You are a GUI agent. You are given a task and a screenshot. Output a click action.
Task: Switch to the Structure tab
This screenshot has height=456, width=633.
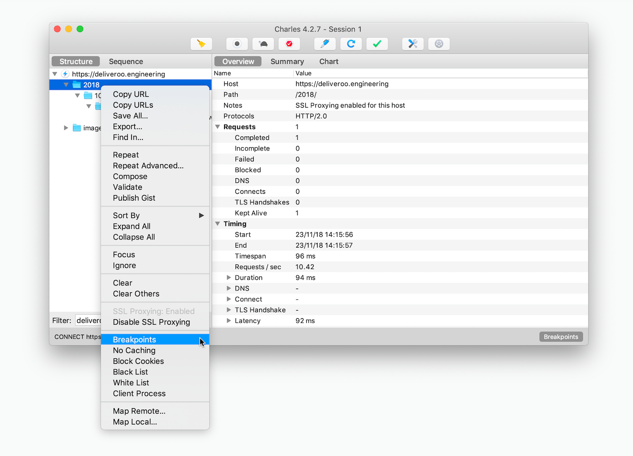coord(76,62)
